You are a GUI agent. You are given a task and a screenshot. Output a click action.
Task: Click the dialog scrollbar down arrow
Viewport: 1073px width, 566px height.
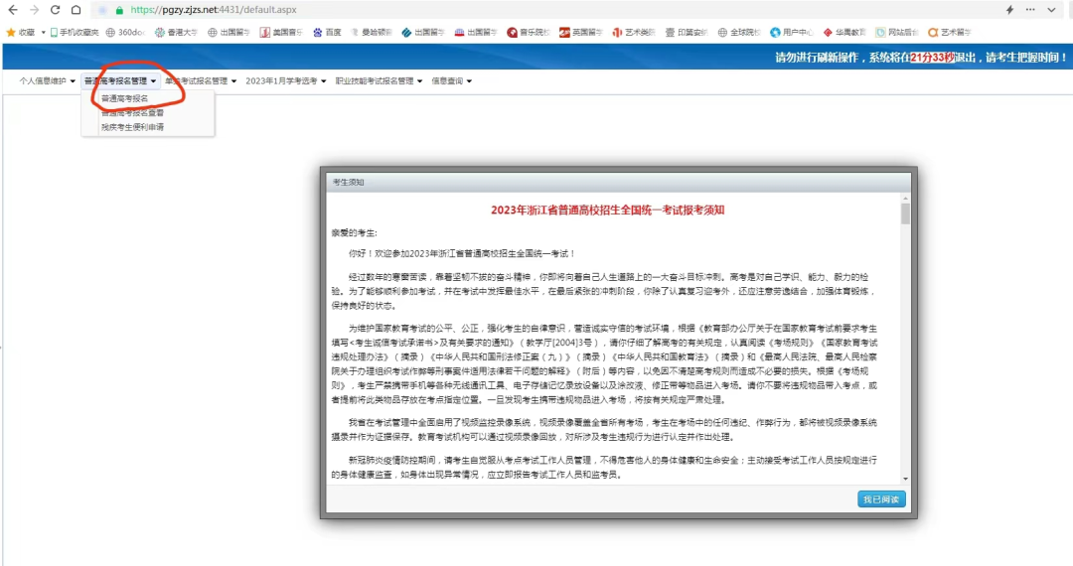pos(905,479)
